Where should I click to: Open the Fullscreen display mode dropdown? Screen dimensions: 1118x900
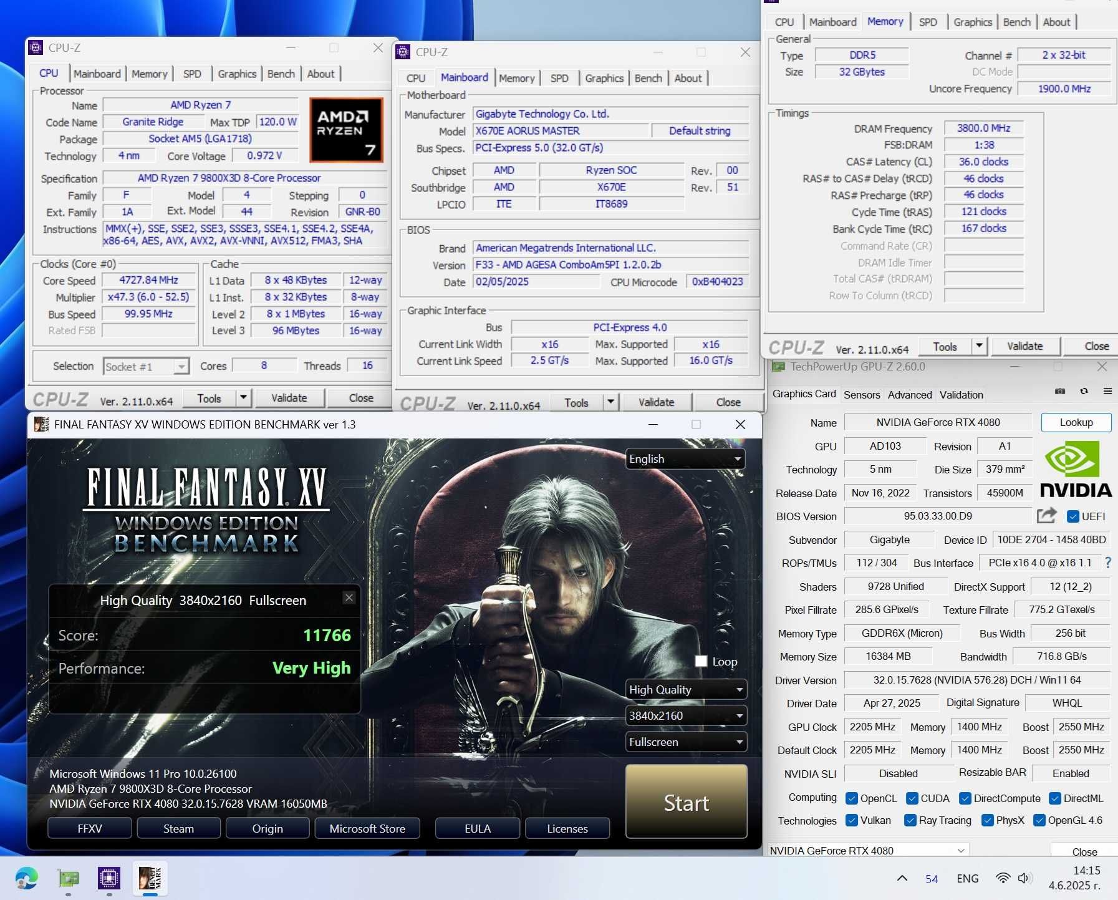[686, 742]
